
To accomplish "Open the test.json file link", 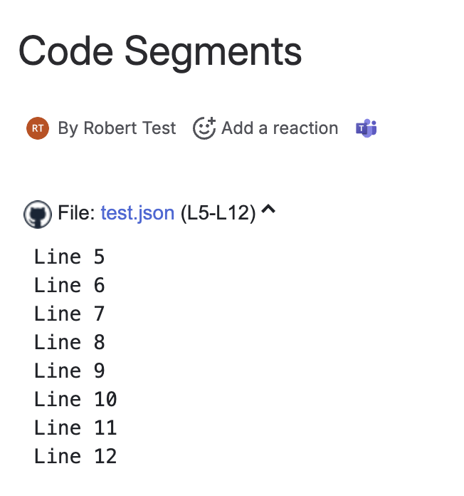I will (x=137, y=213).
